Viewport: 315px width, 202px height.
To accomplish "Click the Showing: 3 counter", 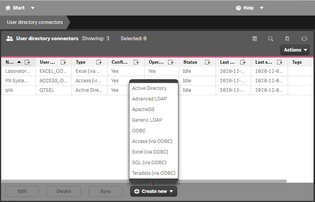I will pos(96,39).
